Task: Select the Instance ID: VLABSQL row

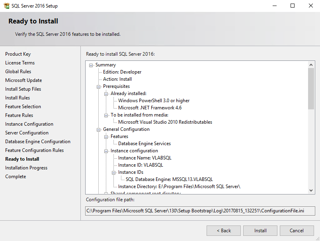Action: tap(140, 165)
